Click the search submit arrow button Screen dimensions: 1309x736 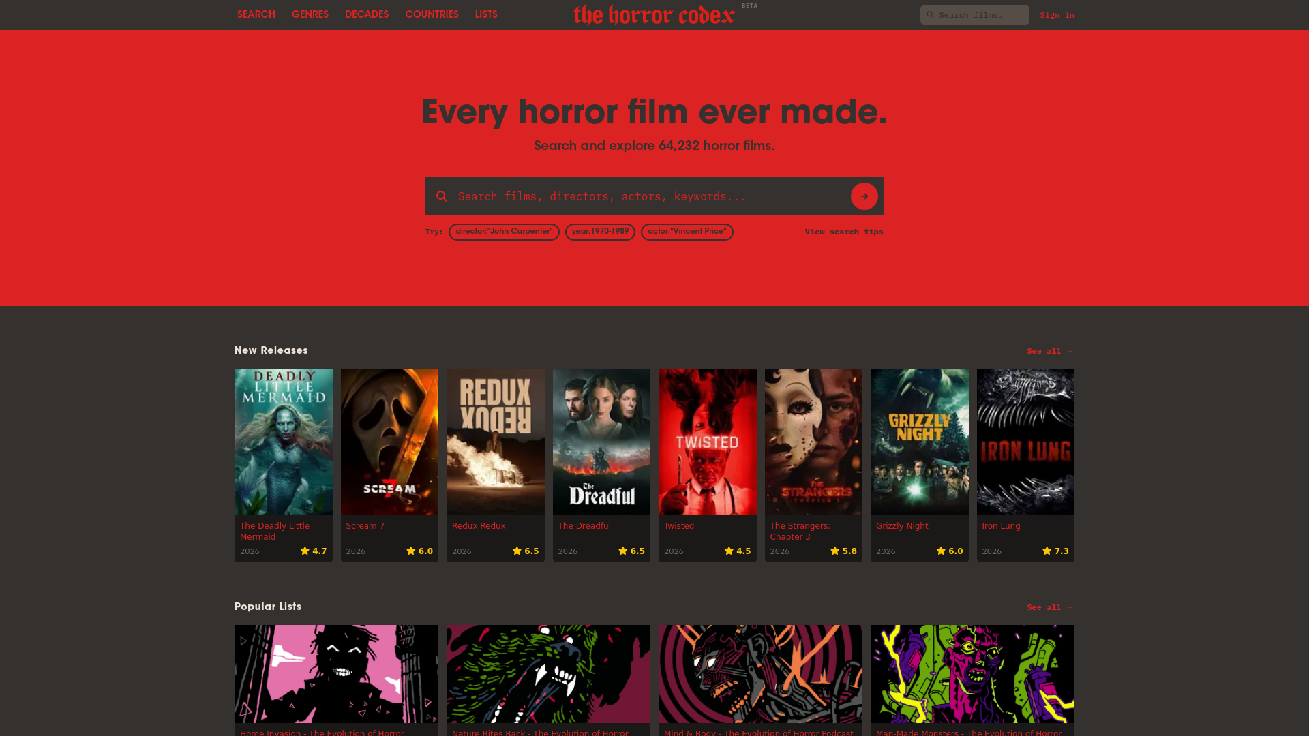864,196
